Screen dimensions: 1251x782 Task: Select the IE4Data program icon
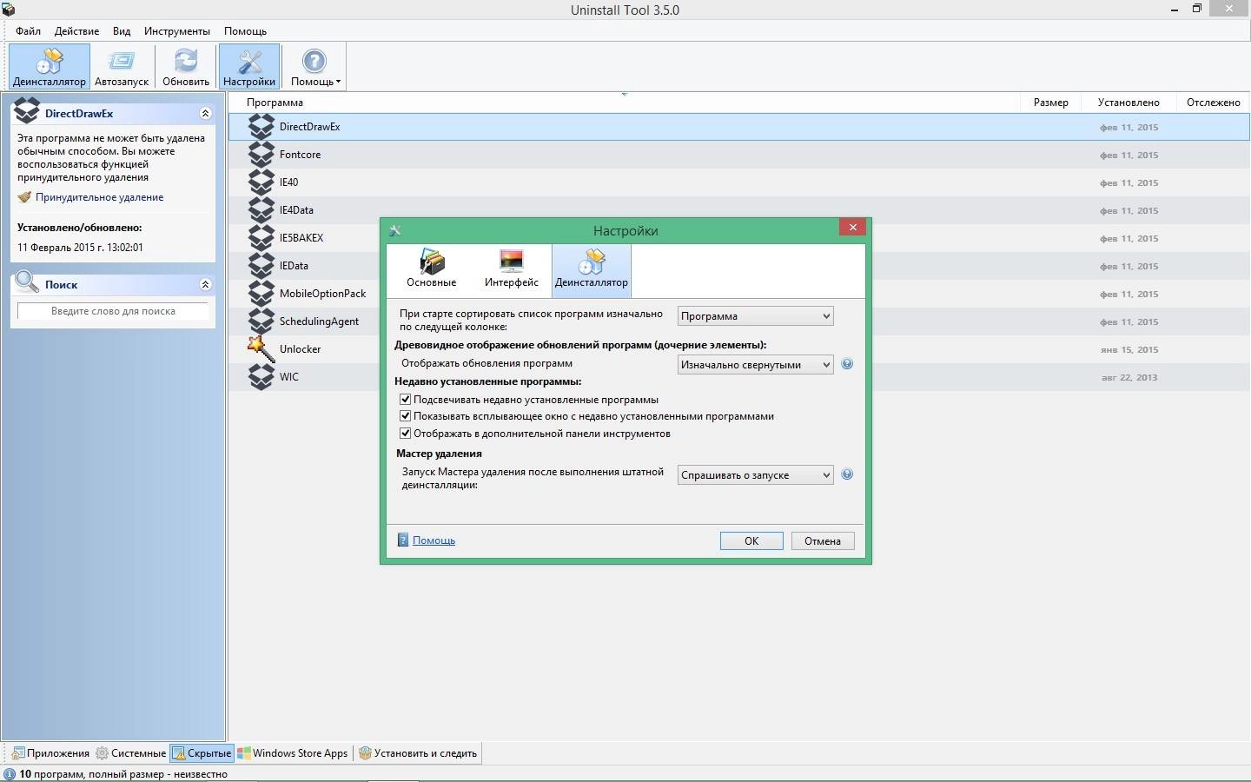261,210
